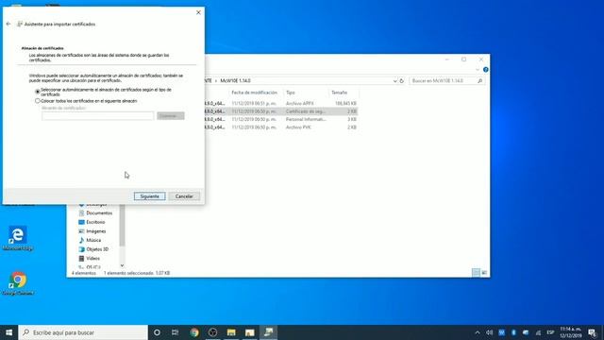Click the Cancelar button
The height and width of the screenshot is (340, 604).
coord(184,196)
